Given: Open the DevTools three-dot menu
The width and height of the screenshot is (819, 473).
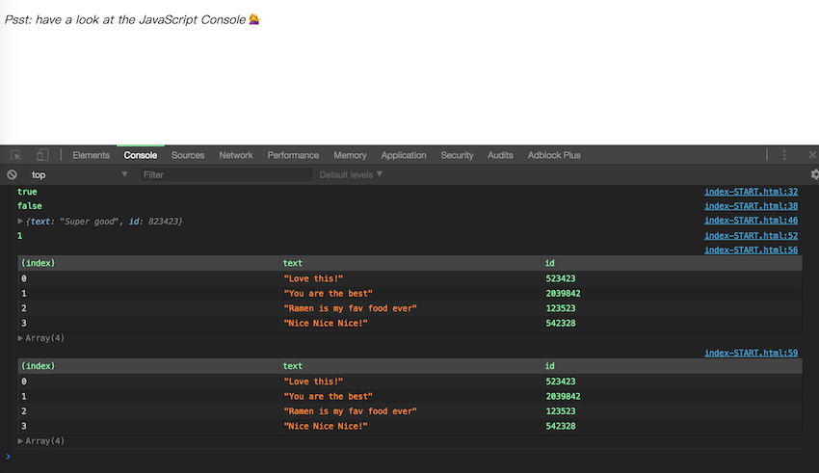Looking at the screenshot, I should click(x=784, y=155).
